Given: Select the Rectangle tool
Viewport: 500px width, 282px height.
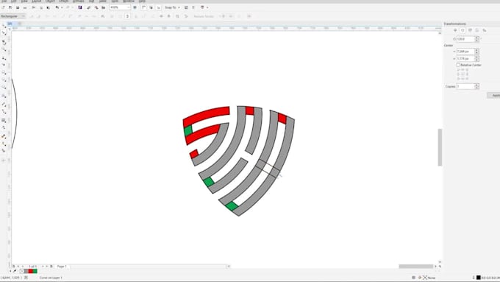Looking at the screenshot, I should pos(4,73).
